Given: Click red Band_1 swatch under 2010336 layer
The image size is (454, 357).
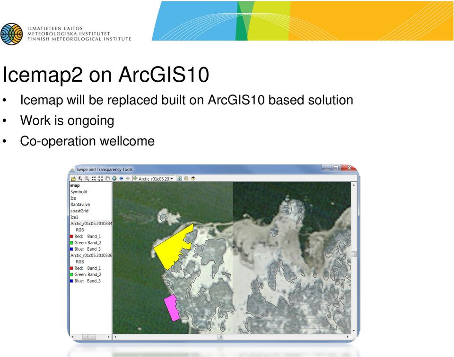Looking at the screenshot, I should 71,268.
